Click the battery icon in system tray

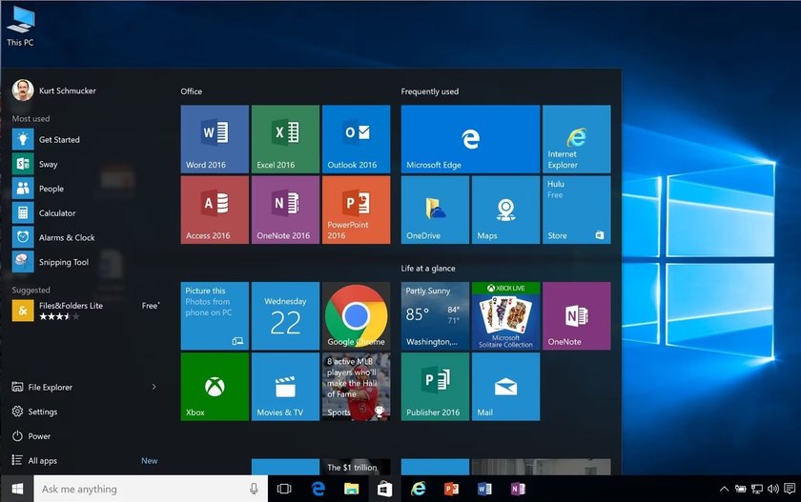point(740,489)
